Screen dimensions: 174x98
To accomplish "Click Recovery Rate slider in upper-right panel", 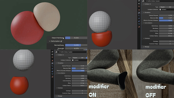I will [167, 18].
